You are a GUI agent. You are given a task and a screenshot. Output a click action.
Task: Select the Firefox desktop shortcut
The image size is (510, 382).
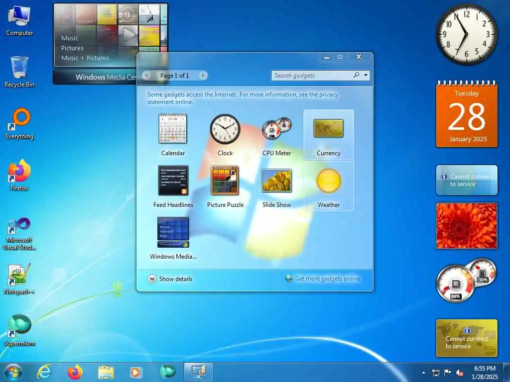[x=19, y=175]
